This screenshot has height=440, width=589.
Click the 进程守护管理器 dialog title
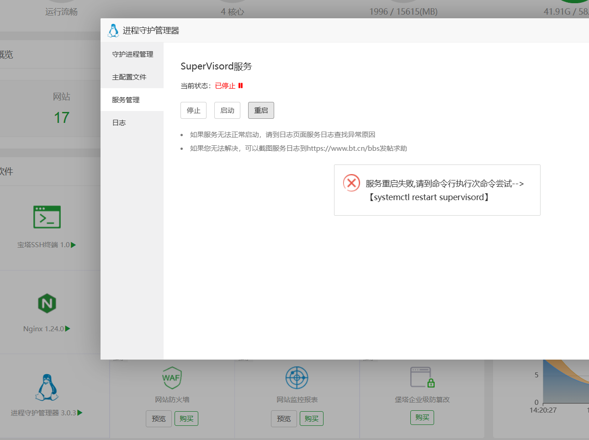[x=151, y=31]
